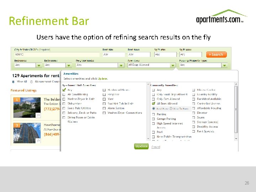Check the Sauna checkbox
The width and height of the screenshot is (256, 192).
coord(194,117)
